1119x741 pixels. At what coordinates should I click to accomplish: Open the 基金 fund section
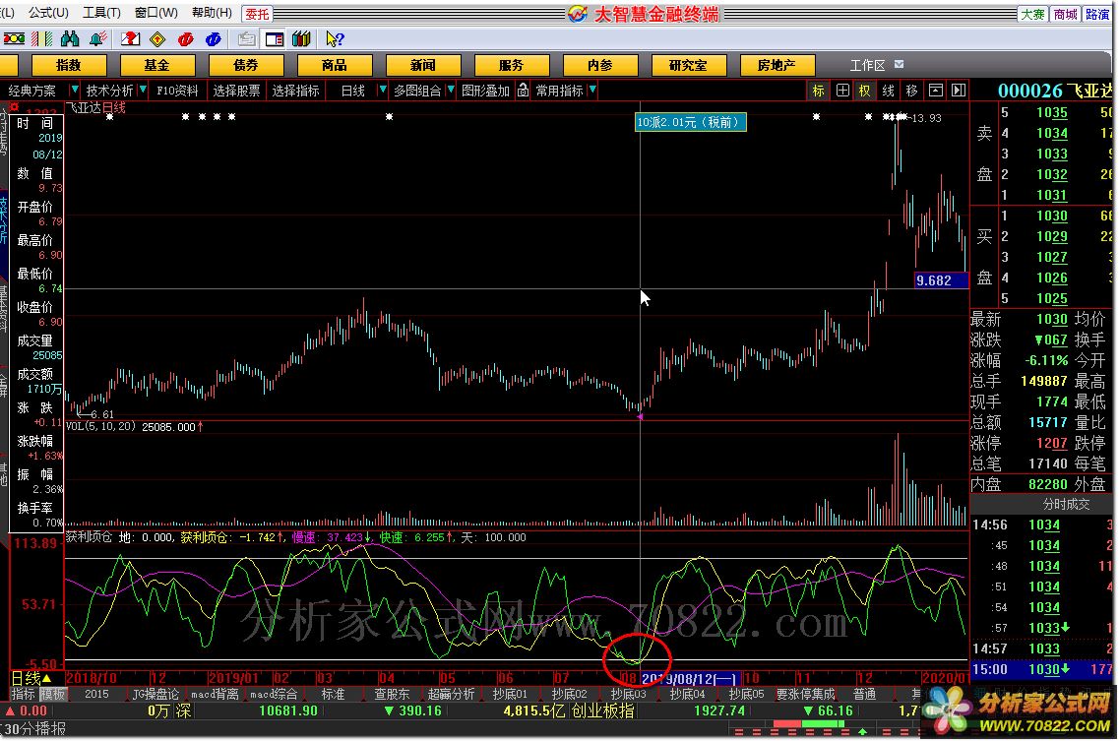[x=157, y=65]
